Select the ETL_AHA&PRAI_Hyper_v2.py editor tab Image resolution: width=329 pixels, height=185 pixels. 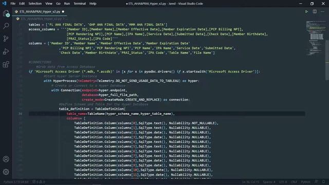point(40,11)
